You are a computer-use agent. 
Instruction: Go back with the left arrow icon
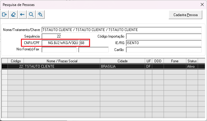point(22,15)
